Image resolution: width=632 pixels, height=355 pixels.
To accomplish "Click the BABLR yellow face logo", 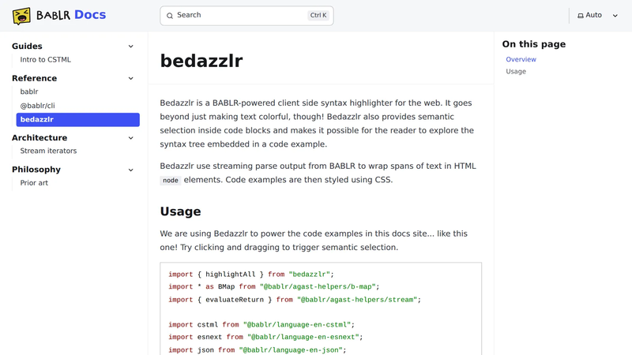I will (21, 16).
